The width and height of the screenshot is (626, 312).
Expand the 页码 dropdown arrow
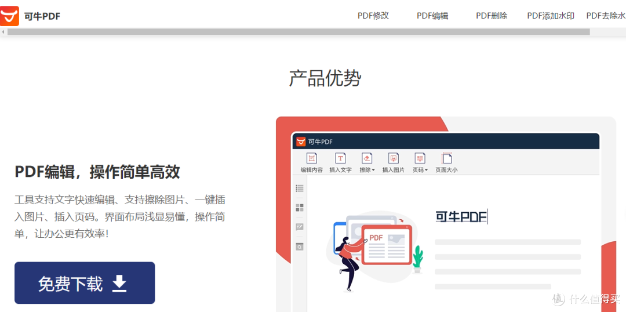[x=426, y=170]
